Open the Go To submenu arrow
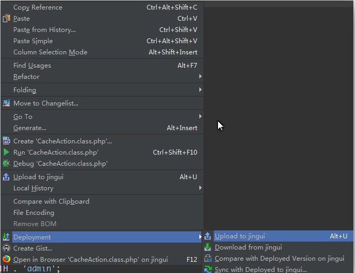Screen dimensions: 355x273 (200, 117)
